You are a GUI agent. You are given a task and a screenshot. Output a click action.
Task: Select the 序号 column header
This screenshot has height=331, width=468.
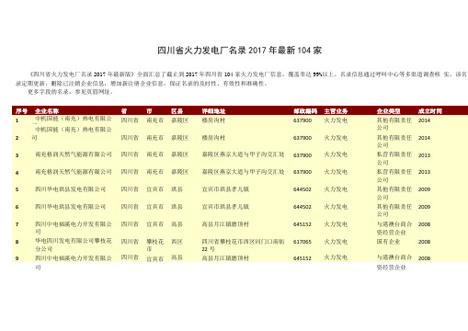22,111
